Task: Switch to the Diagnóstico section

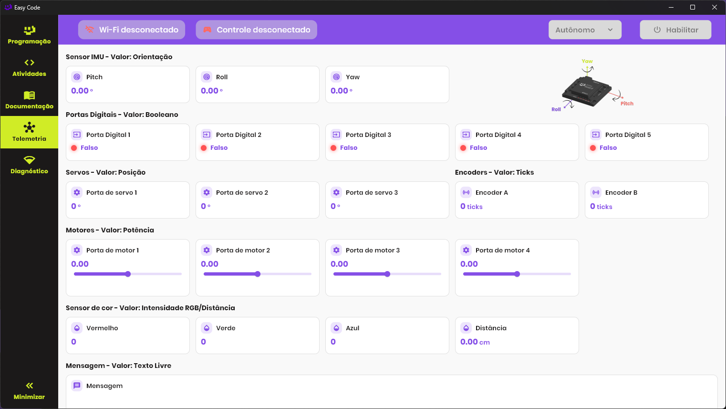Action: point(29,165)
